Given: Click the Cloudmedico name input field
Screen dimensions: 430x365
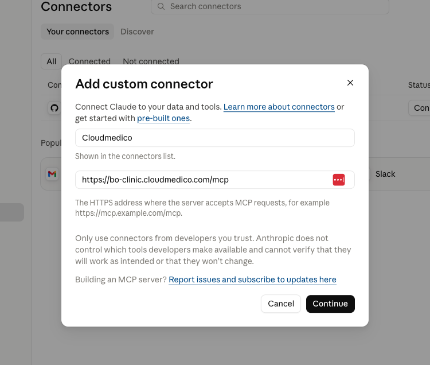Looking at the screenshot, I should click(215, 138).
